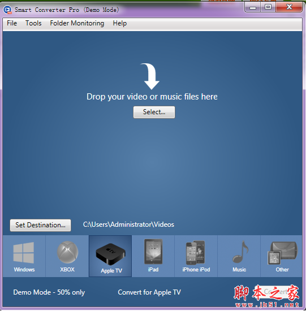Open the Folder Monitoring menu

77,23
